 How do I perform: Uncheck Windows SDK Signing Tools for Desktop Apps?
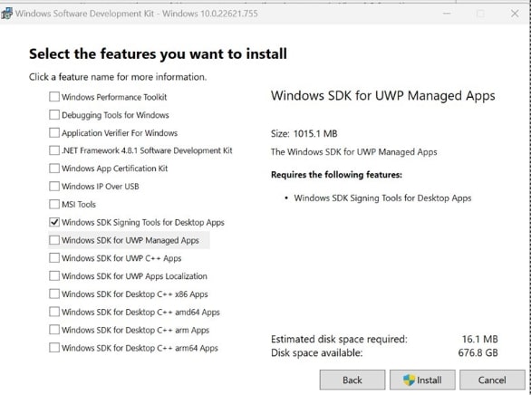click(54, 222)
